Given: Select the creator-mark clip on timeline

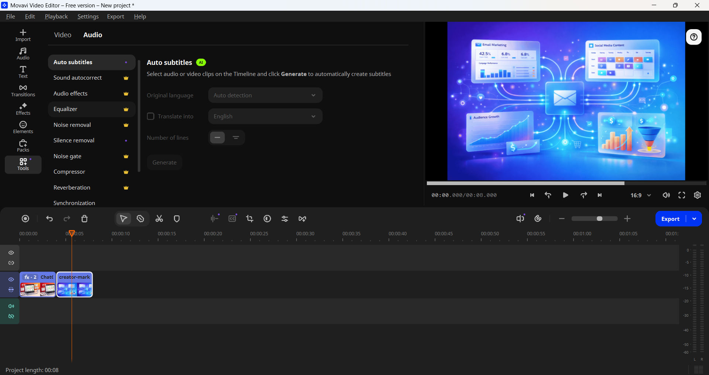Looking at the screenshot, I should 75,284.
